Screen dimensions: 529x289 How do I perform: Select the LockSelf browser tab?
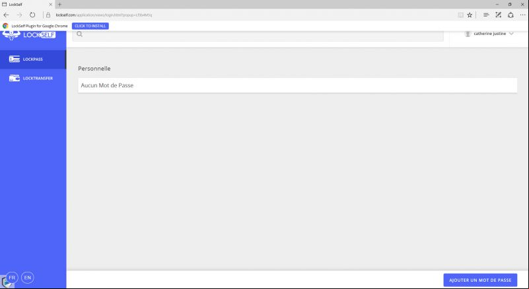click(x=27, y=5)
